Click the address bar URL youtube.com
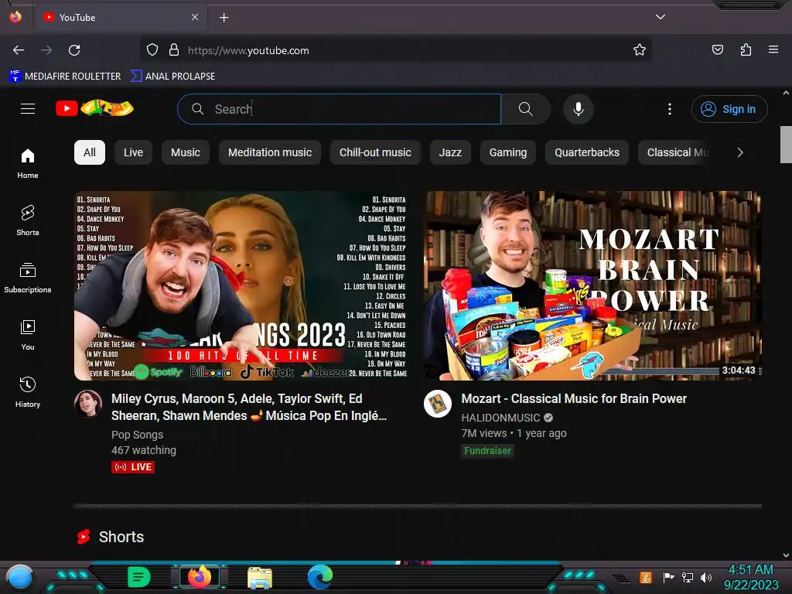This screenshot has width=792, height=594. [x=248, y=50]
